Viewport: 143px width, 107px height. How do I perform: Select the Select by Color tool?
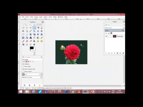click(38, 28)
